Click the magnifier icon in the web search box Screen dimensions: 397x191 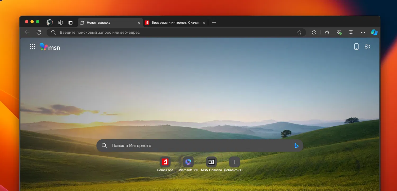104,145
